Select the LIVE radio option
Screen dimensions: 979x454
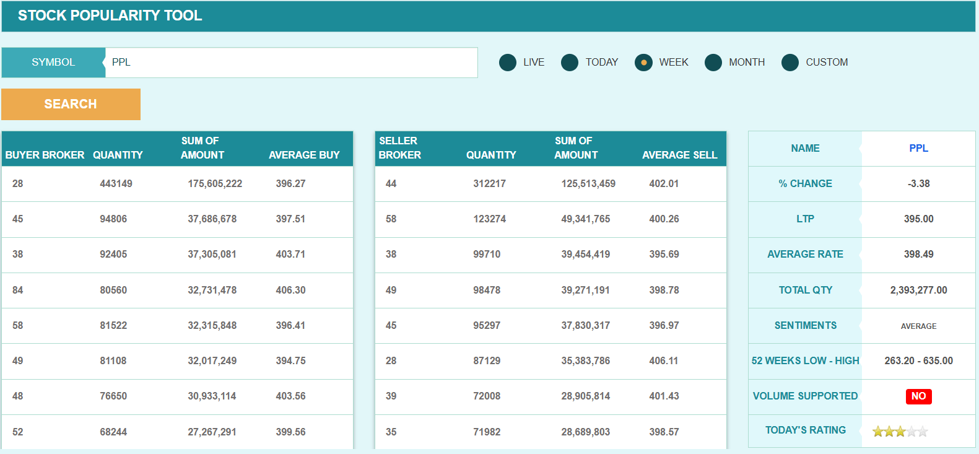[x=508, y=63]
